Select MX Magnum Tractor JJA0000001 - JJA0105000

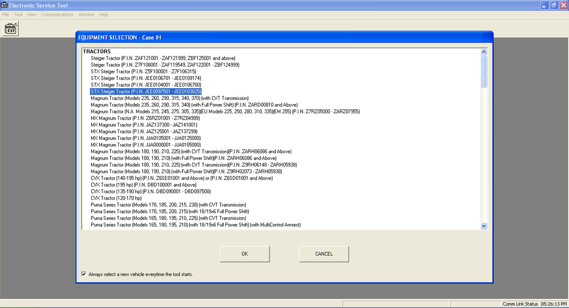(146, 145)
